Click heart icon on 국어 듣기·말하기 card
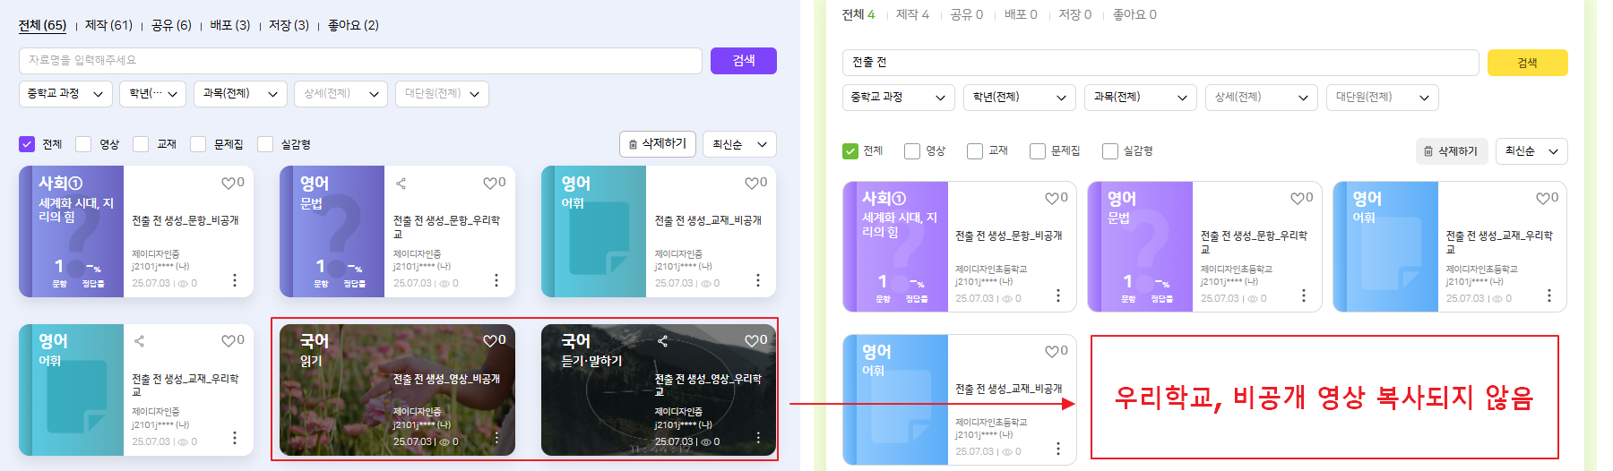The height and width of the screenshot is (471, 1613). [751, 341]
